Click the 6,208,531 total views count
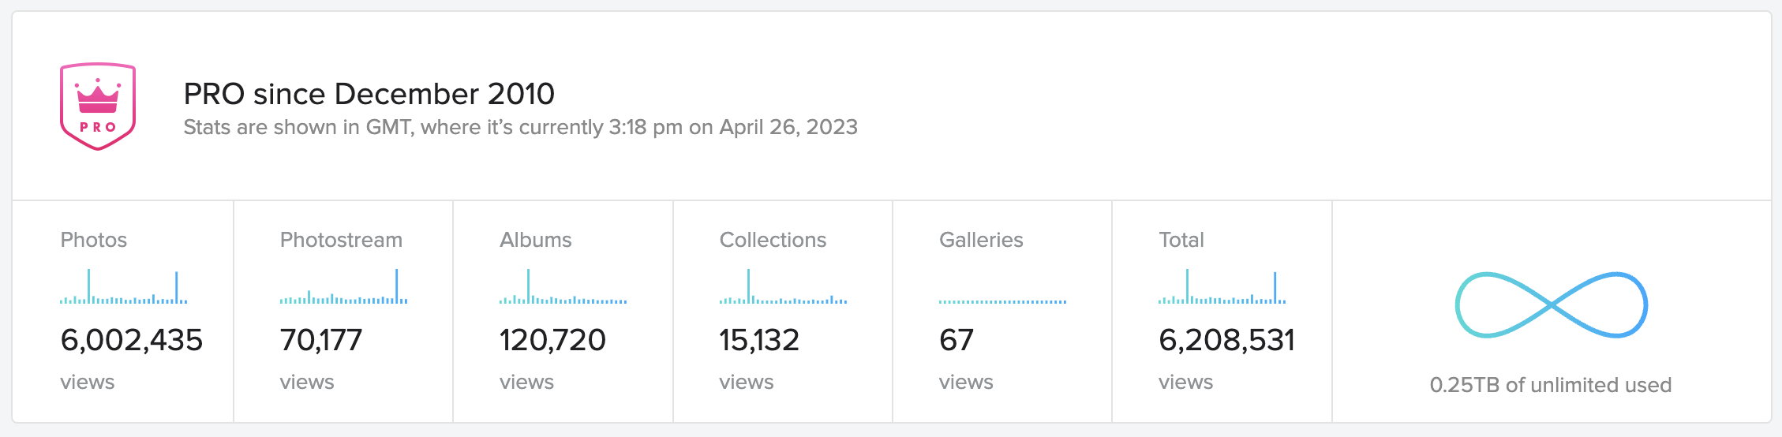The height and width of the screenshot is (437, 1782). pyautogui.click(x=1226, y=340)
